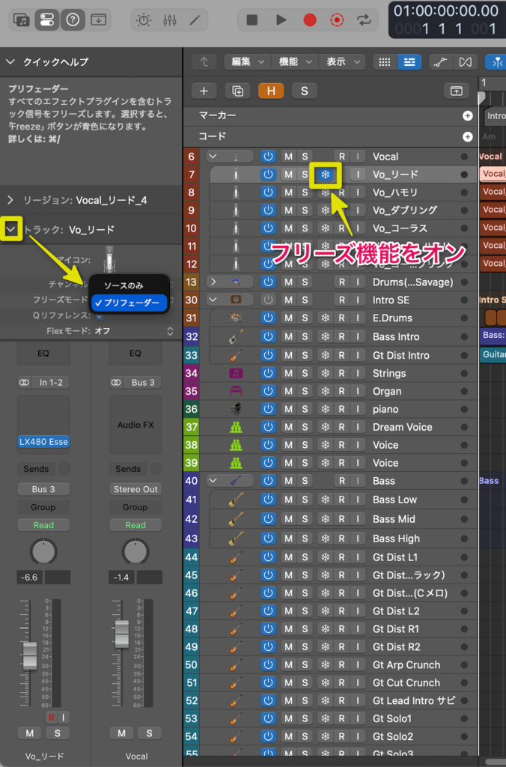
Task: Toggle power button on piano track
Action: coord(268,409)
